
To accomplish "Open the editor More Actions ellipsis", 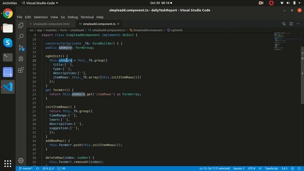I will tap(298, 24).
